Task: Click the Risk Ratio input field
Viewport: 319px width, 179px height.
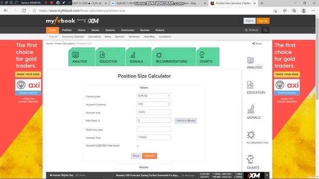Action: tap(154, 120)
